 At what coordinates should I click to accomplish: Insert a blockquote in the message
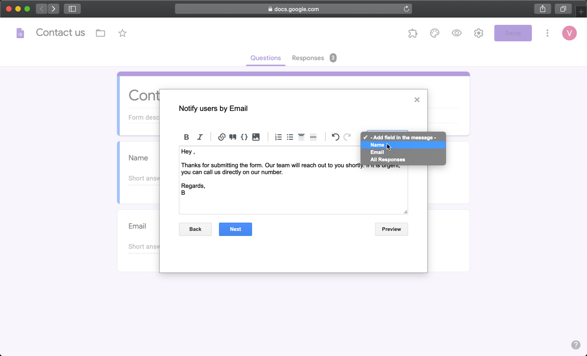[x=233, y=137]
